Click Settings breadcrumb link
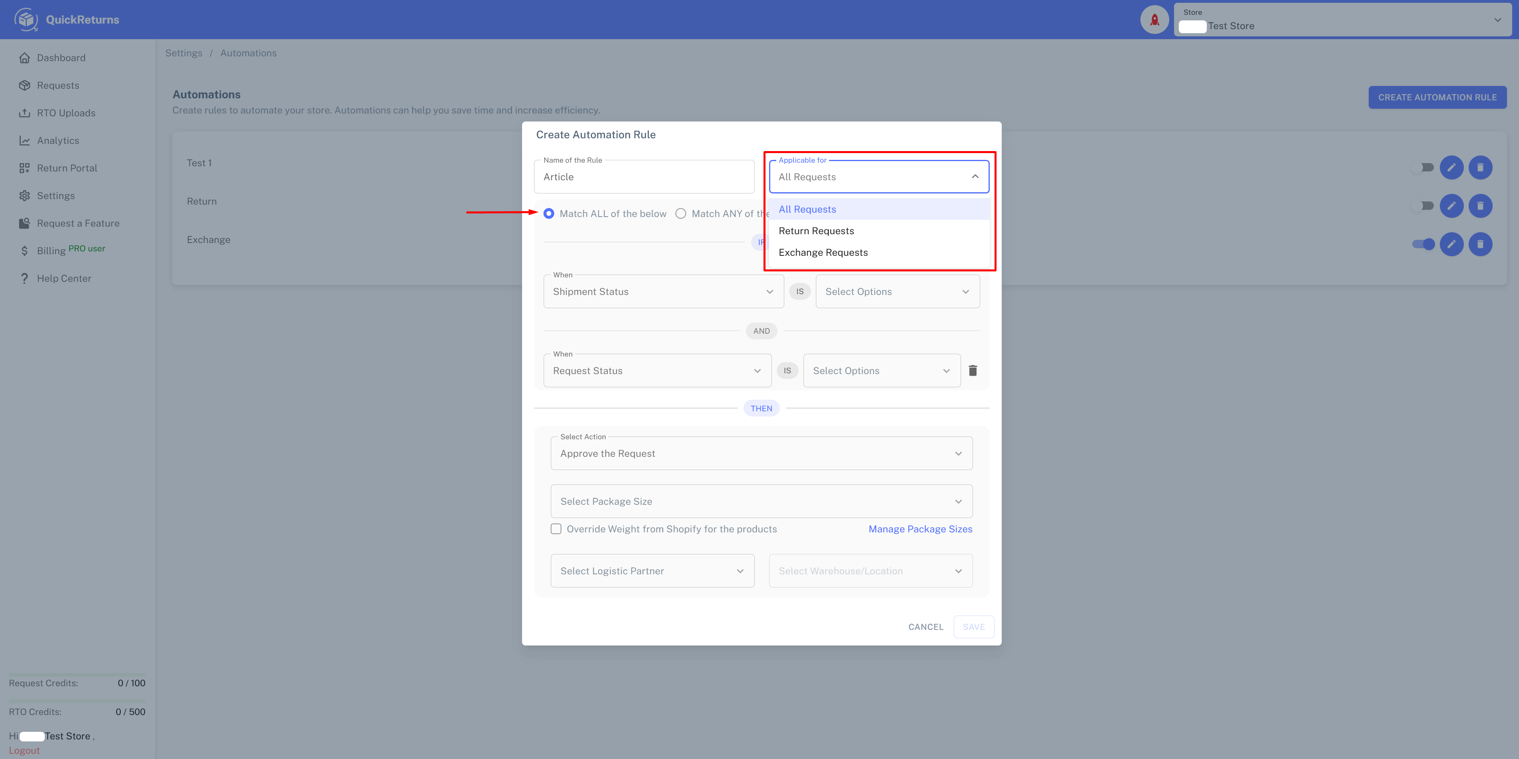The height and width of the screenshot is (759, 1519). [x=183, y=53]
